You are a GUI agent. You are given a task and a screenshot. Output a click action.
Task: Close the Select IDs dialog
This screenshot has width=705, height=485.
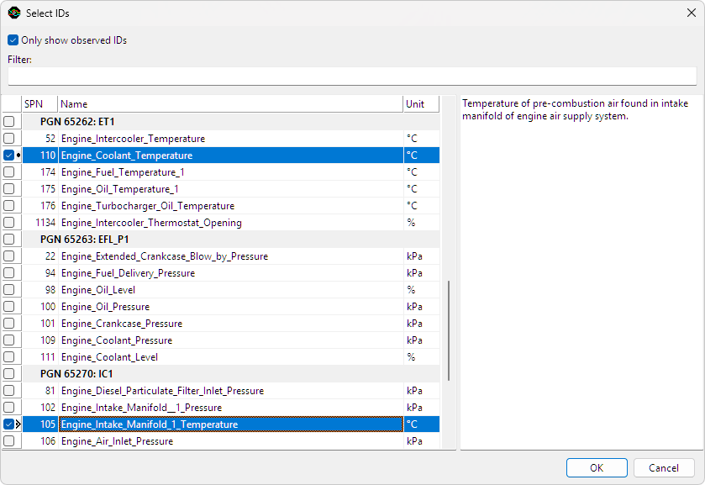tap(692, 13)
